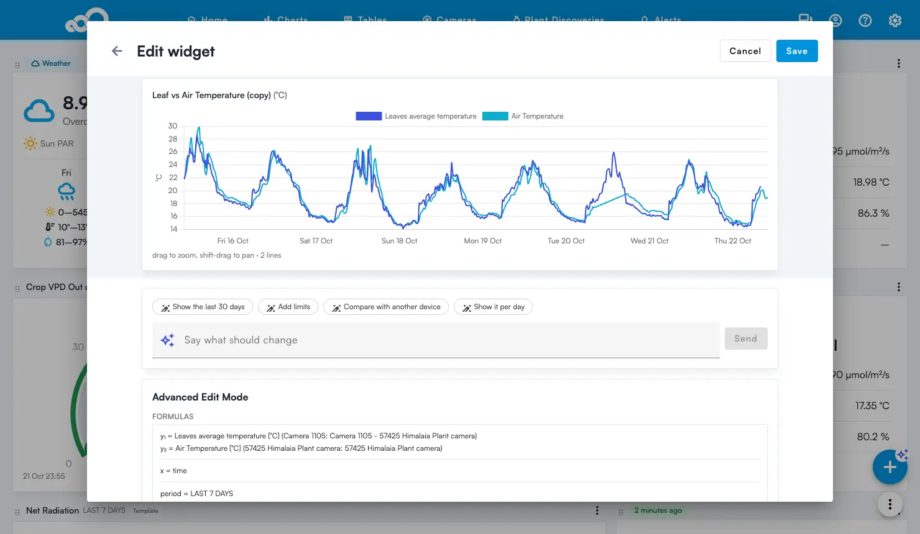Image resolution: width=920 pixels, height=534 pixels.
Task: Open the floating three-dot menu button
Action: [x=890, y=504]
